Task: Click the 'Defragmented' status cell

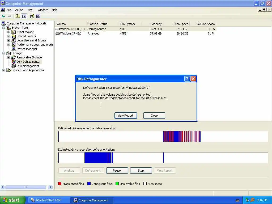Action: click(x=97, y=29)
